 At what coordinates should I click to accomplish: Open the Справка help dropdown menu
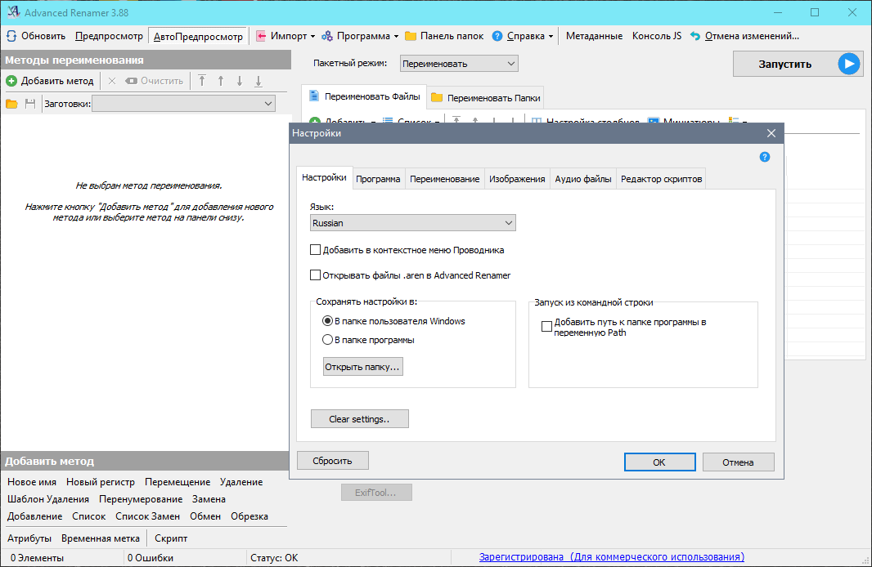523,36
